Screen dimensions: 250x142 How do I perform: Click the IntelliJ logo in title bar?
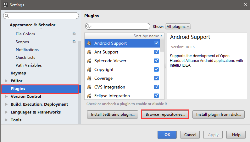5,5
